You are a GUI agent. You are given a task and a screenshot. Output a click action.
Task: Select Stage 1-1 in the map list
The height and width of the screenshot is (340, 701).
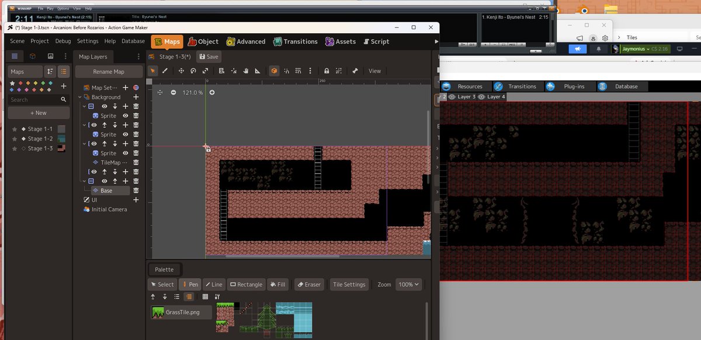(40, 129)
